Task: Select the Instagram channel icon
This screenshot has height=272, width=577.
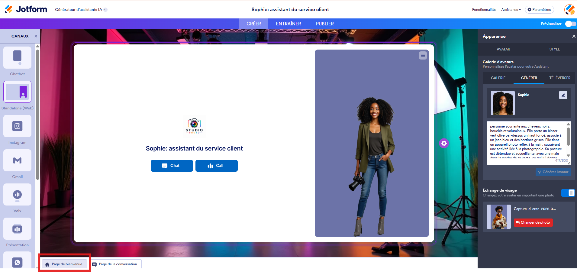Action: pos(17,126)
